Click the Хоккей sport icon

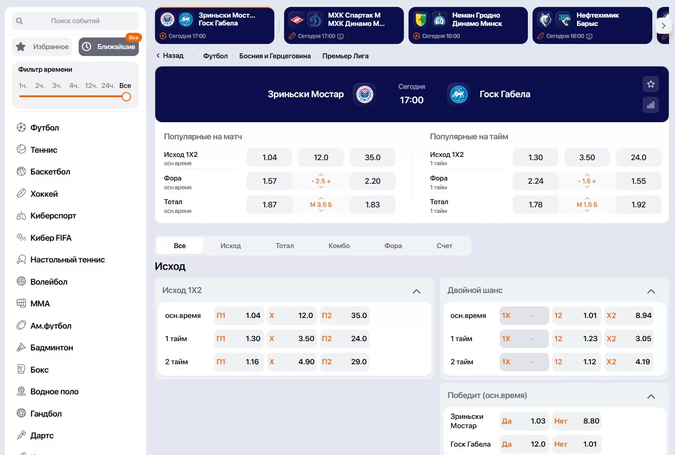21,193
